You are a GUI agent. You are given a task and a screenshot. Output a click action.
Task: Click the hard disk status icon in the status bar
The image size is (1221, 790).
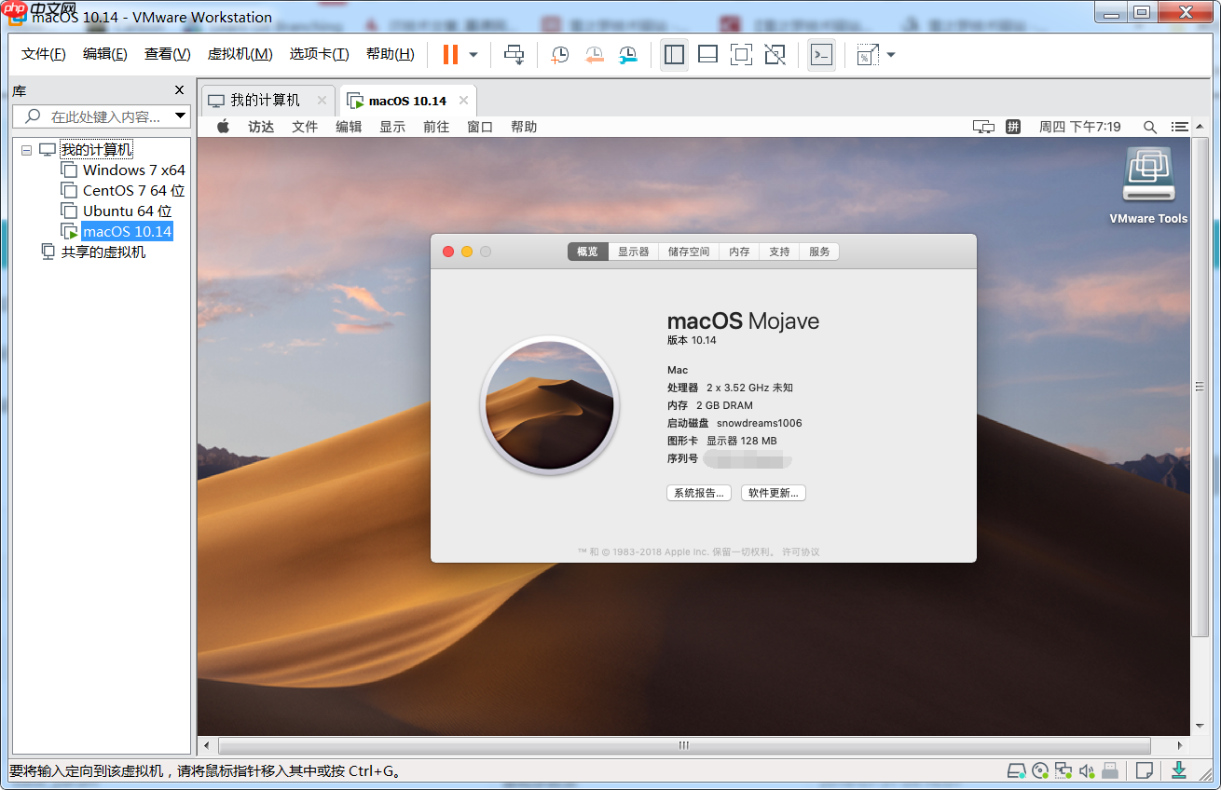[x=1016, y=770]
